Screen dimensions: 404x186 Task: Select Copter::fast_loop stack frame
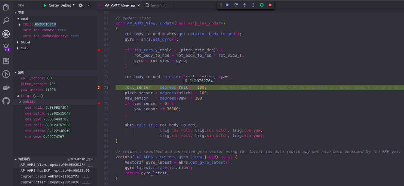click(x=54, y=182)
